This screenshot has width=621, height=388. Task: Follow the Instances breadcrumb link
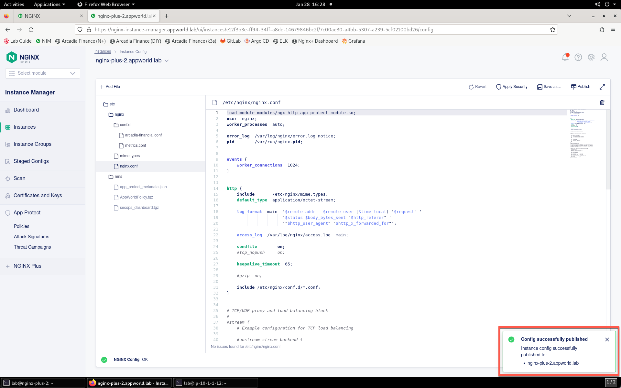pyautogui.click(x=103, y=52)
